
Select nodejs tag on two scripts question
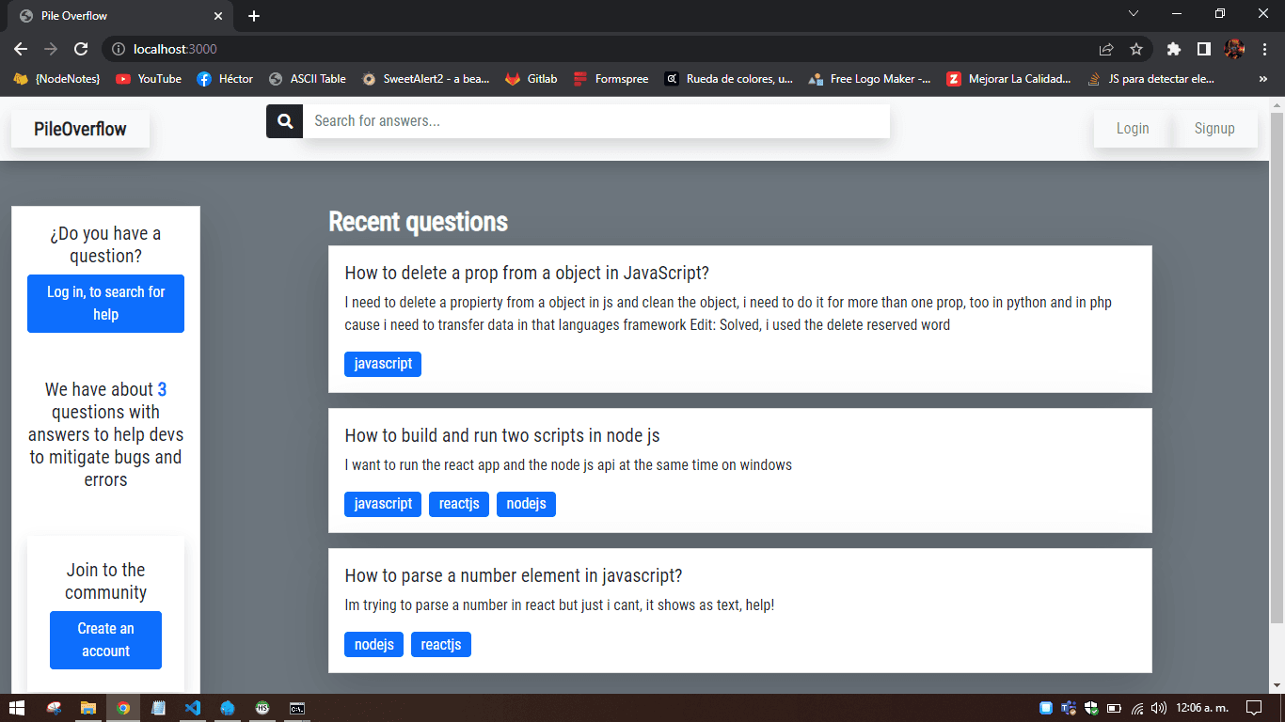(526, 504)
